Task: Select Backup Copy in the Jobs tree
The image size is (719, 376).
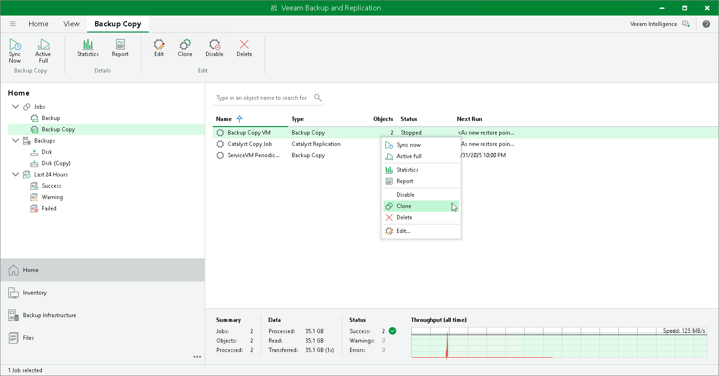Action: [x=58, y=129]
